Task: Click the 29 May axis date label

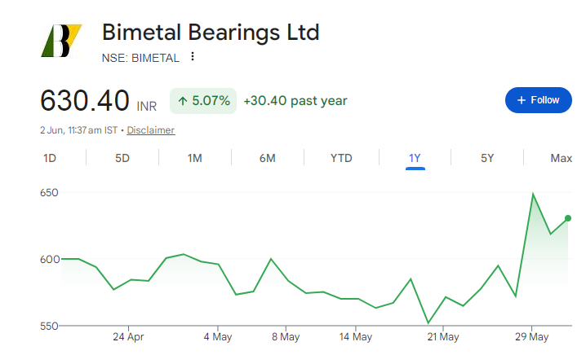Action: [531, 337]
